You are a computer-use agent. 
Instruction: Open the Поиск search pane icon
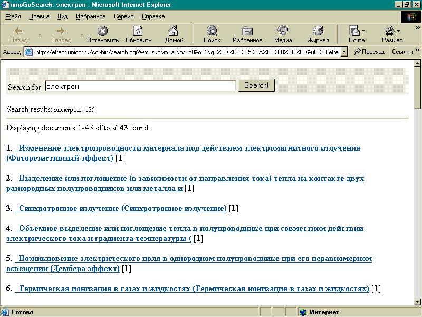(212, 31)
